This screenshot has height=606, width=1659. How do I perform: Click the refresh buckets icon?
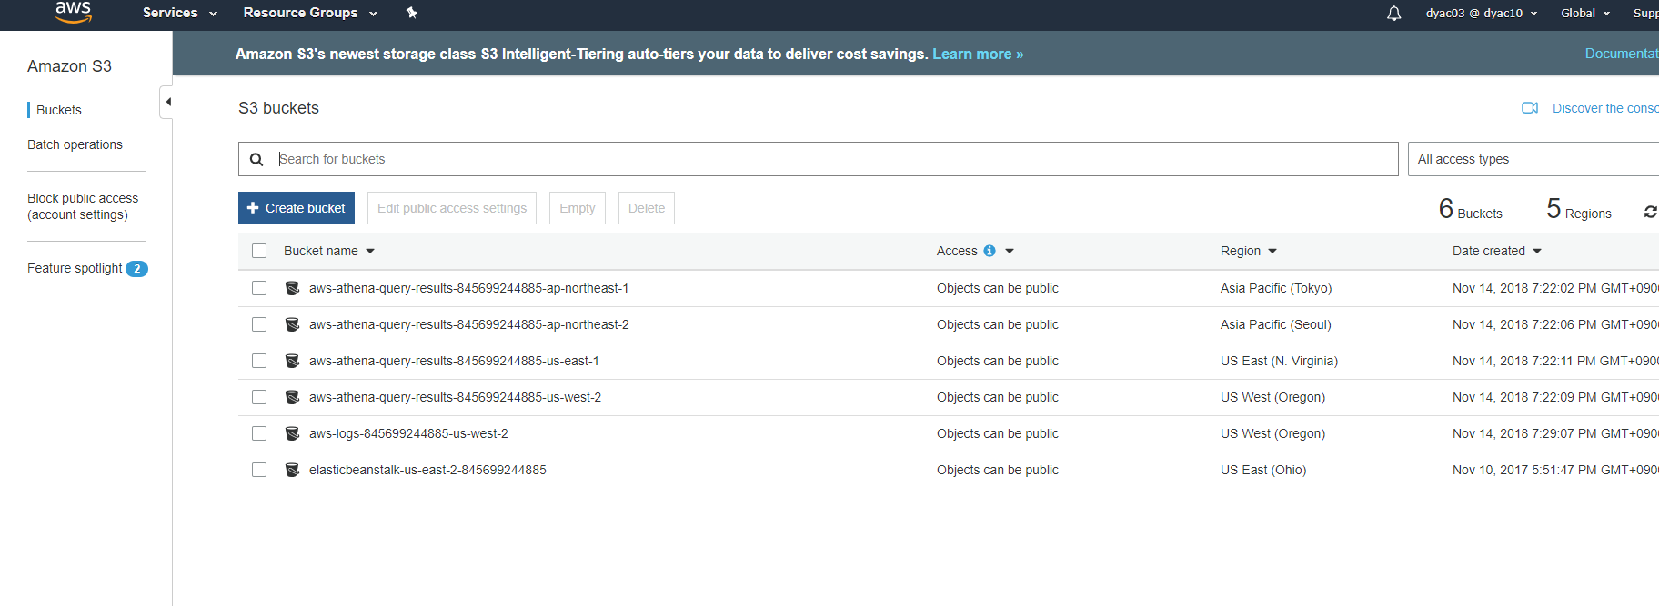(1650, 212)
